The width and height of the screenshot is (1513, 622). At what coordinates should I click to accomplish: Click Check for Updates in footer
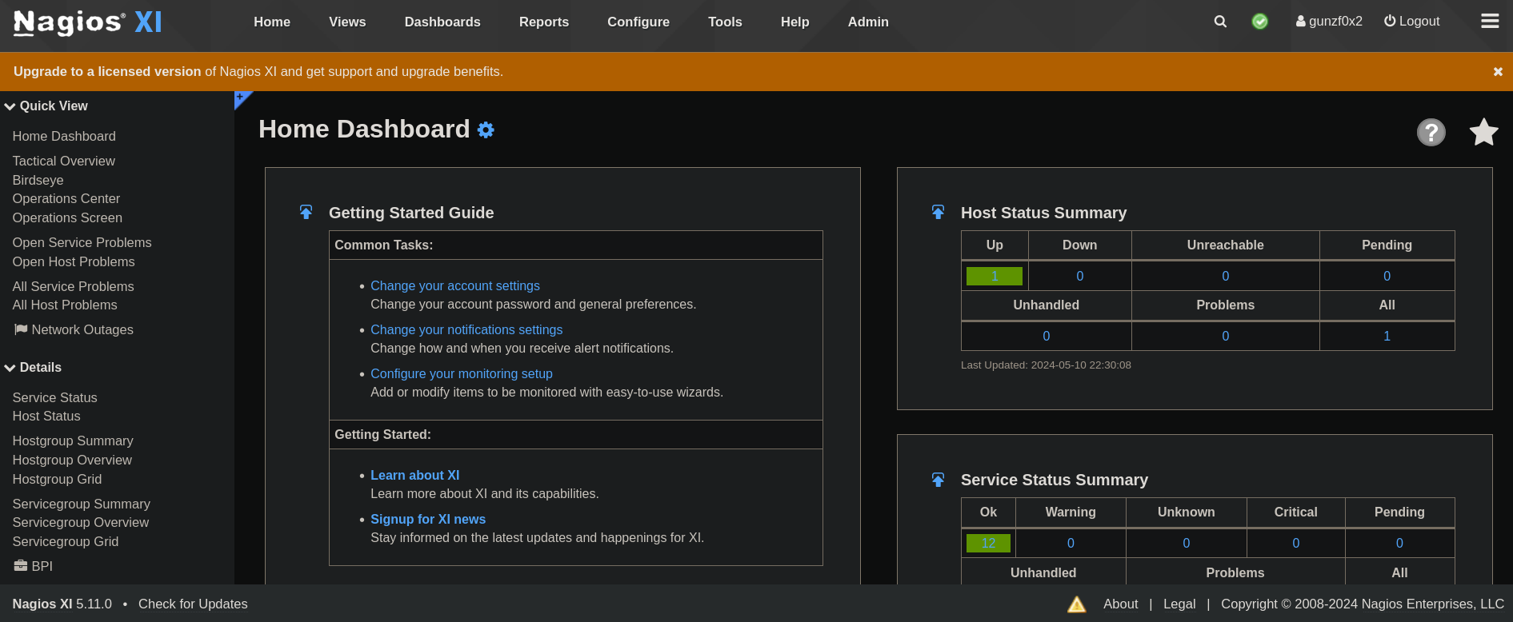pos(193,604)
